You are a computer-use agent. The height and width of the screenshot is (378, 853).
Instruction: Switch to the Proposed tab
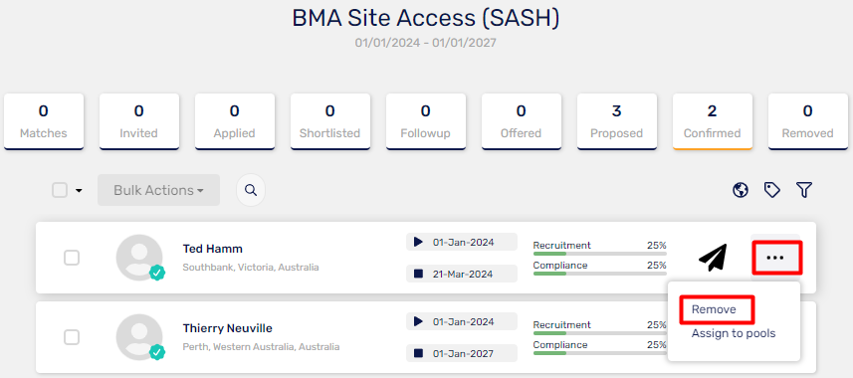pos(617,121)
